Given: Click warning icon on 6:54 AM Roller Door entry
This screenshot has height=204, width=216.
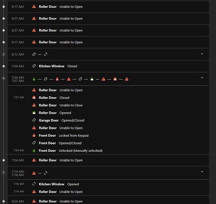Looking at the screenshot, I should (34, 201).
